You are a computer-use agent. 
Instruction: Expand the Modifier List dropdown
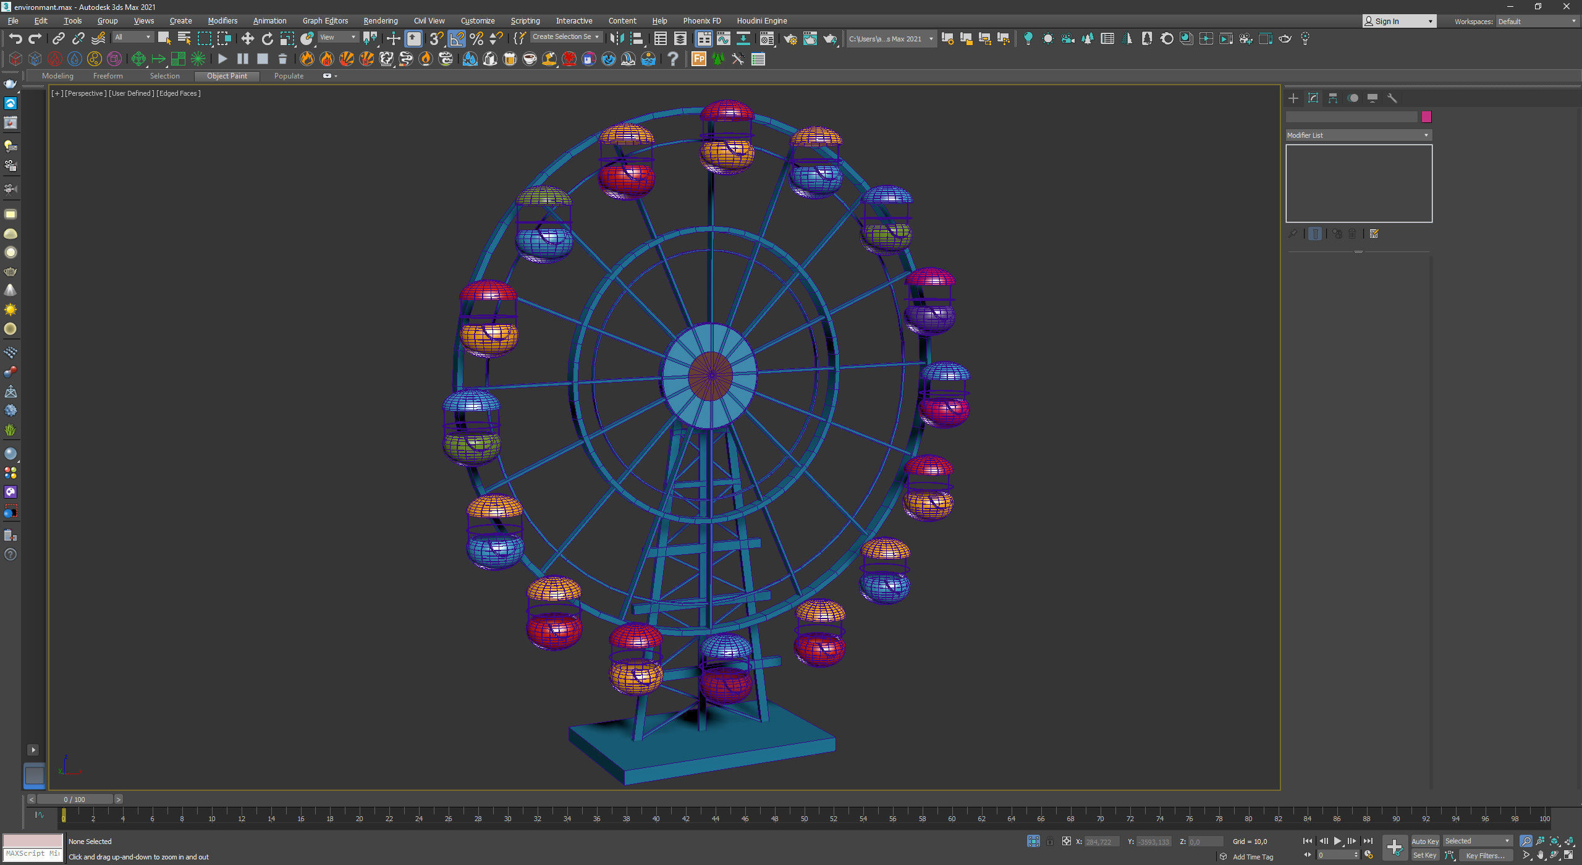coord(1358,135)
